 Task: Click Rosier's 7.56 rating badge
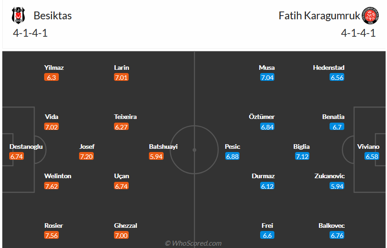pyautogui.click(x=51, y=236)
